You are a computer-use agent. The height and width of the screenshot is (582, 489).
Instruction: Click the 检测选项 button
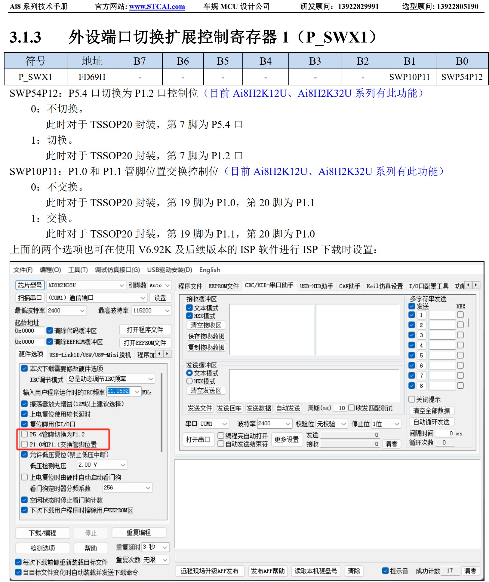click(43, 548)
